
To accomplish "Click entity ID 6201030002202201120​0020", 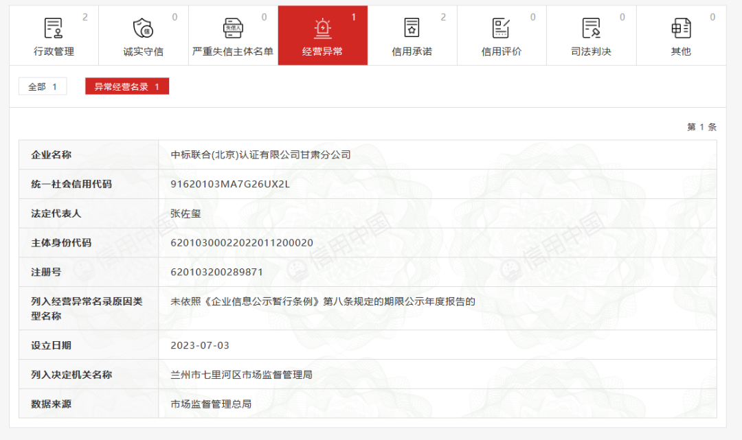I will tap(242, 242).
